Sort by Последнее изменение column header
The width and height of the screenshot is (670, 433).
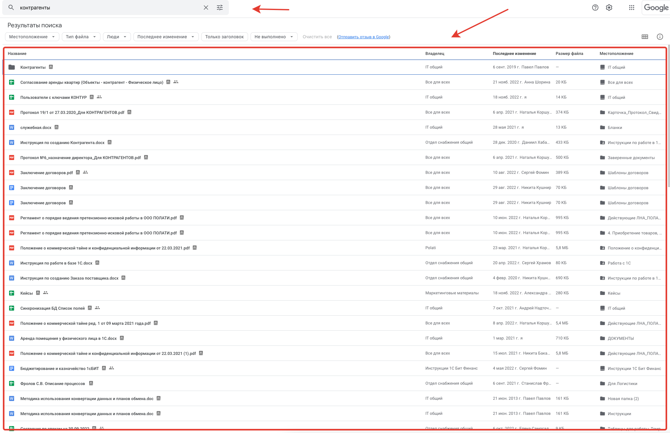point(514,54)
